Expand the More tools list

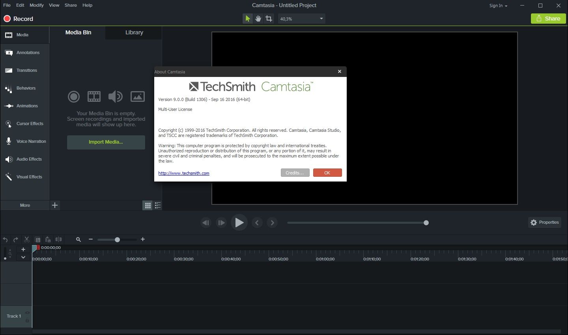[25, 205]
